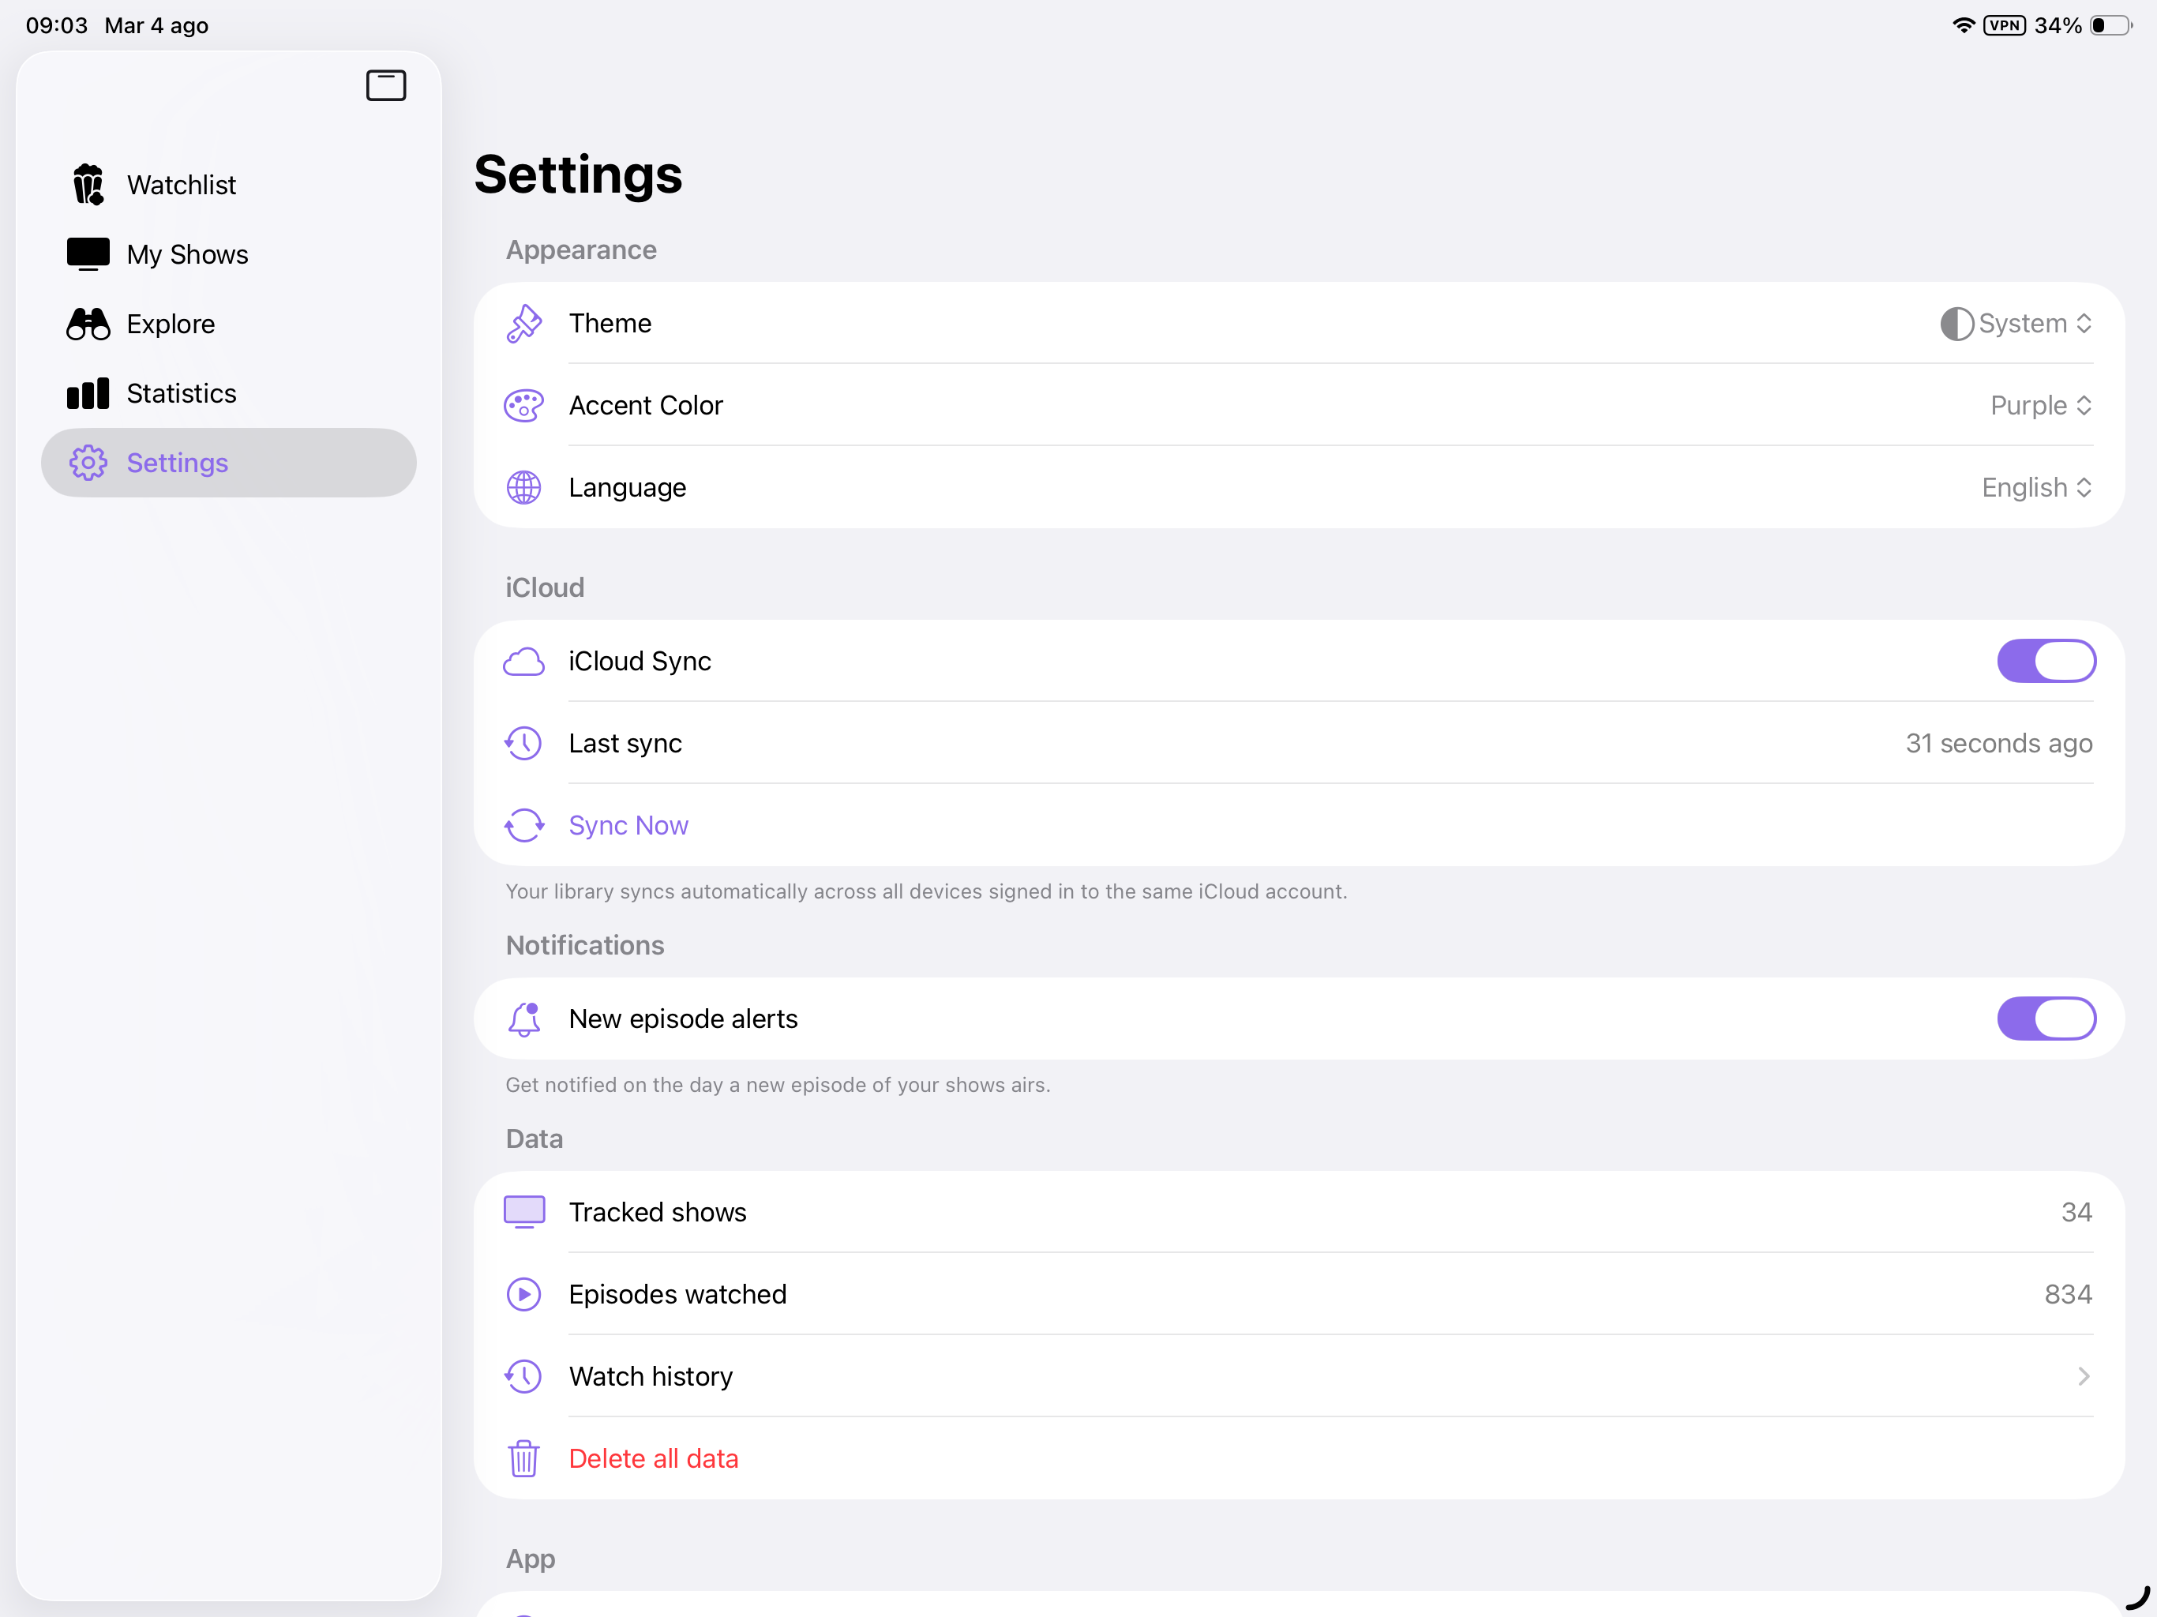Viewport: 2157px width, 1617px height.
Task: Click the battery indicator icon
Action: (2110, 25)
